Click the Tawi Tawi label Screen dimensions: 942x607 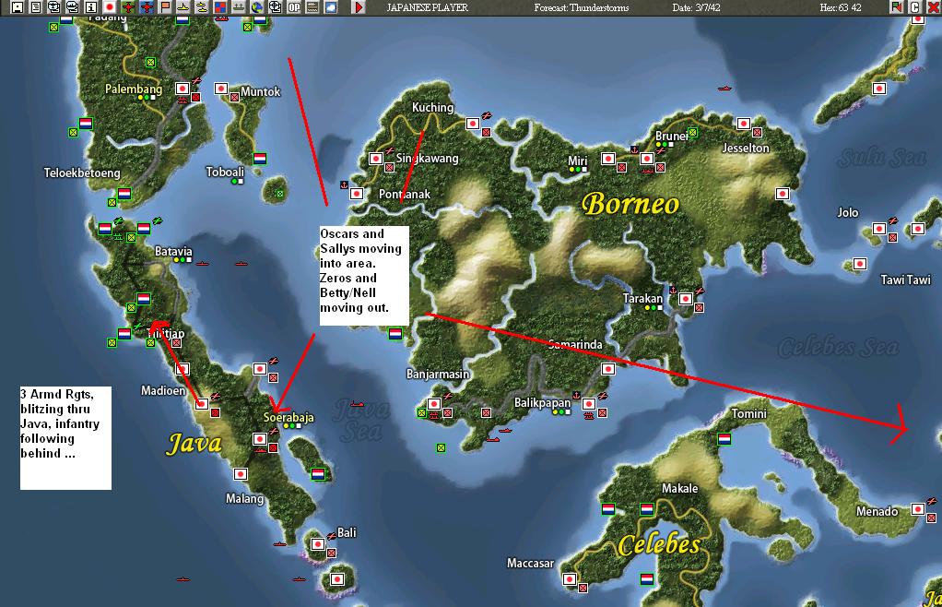[905, 280]
